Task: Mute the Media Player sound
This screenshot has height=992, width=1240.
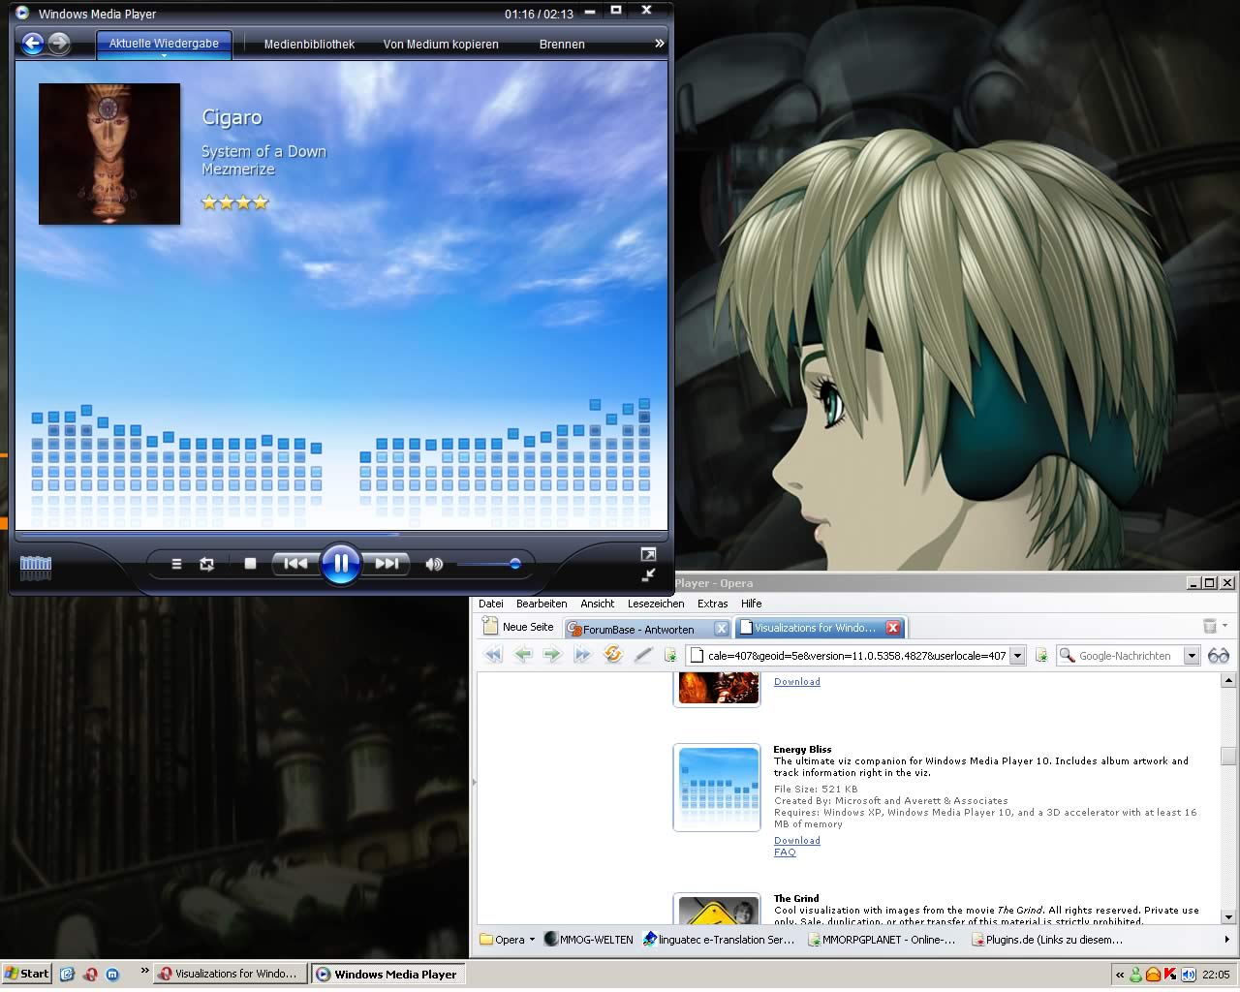Action: [x=434, y=564]
